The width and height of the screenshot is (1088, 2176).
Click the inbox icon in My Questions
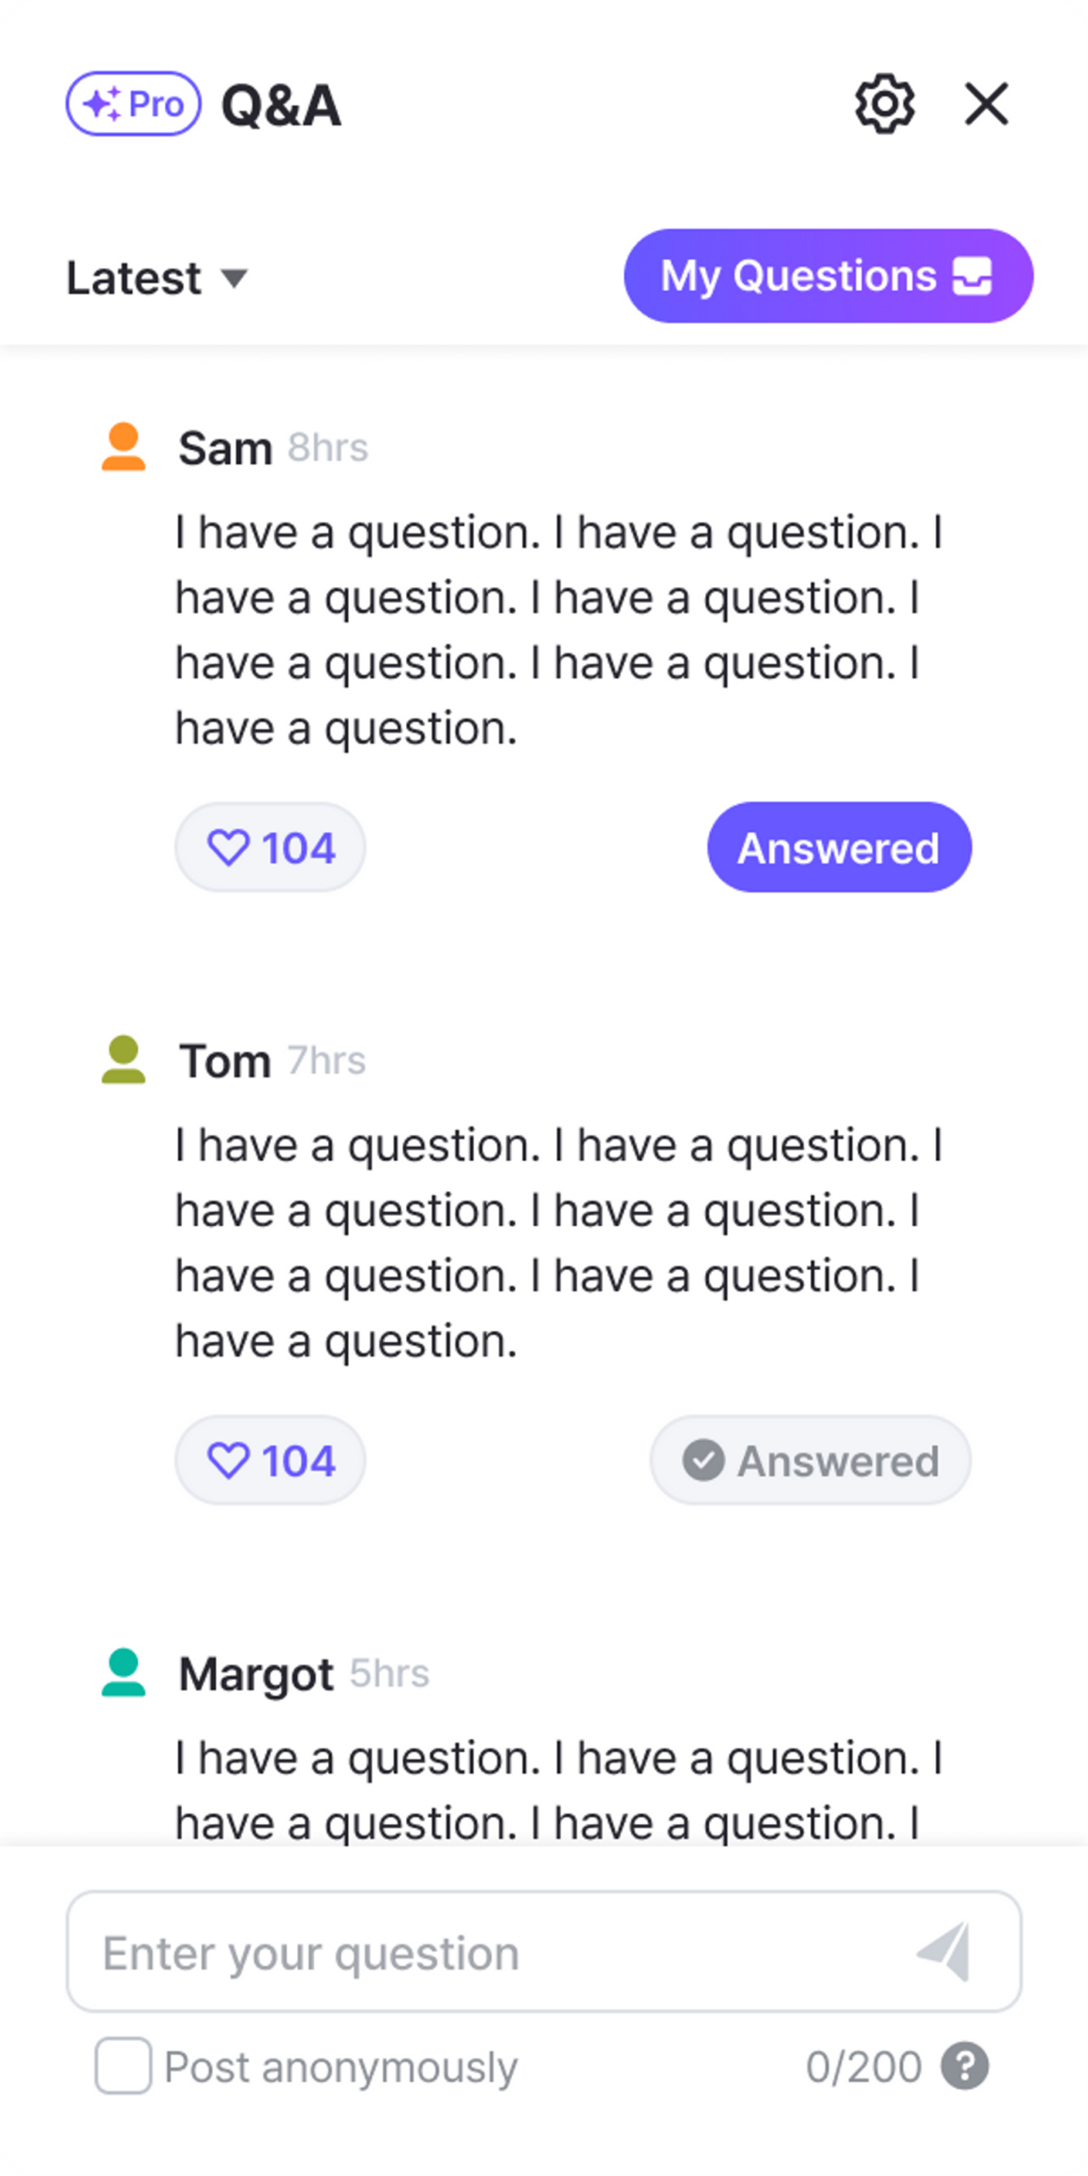pyautogui.click(x=973, y=277)
